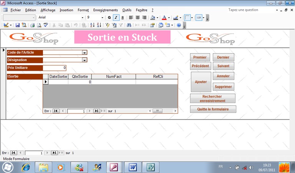Open Microsoft Word from the taskbar

pos(133,167)
